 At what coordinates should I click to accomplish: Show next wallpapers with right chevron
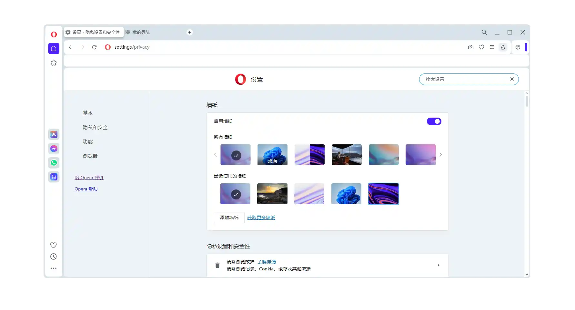pos(441,155)
